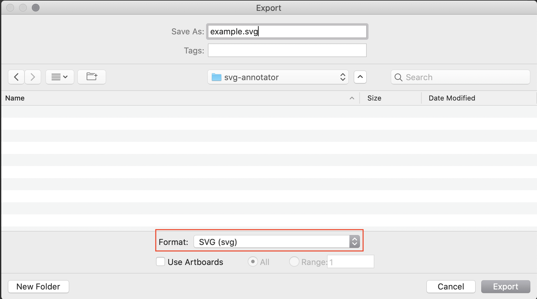Image resolution: width=537 pixels, height=299 pixels.
Task: Click the Range value field
Action: click(x=351, y=262)
